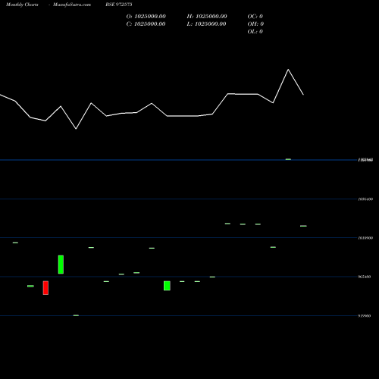Select the close value 'C: 1025000.00'
The image size is (379, 379).
click(x=146, y=24)
